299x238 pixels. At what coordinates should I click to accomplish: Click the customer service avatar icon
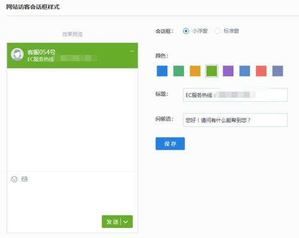pos(17,54)
